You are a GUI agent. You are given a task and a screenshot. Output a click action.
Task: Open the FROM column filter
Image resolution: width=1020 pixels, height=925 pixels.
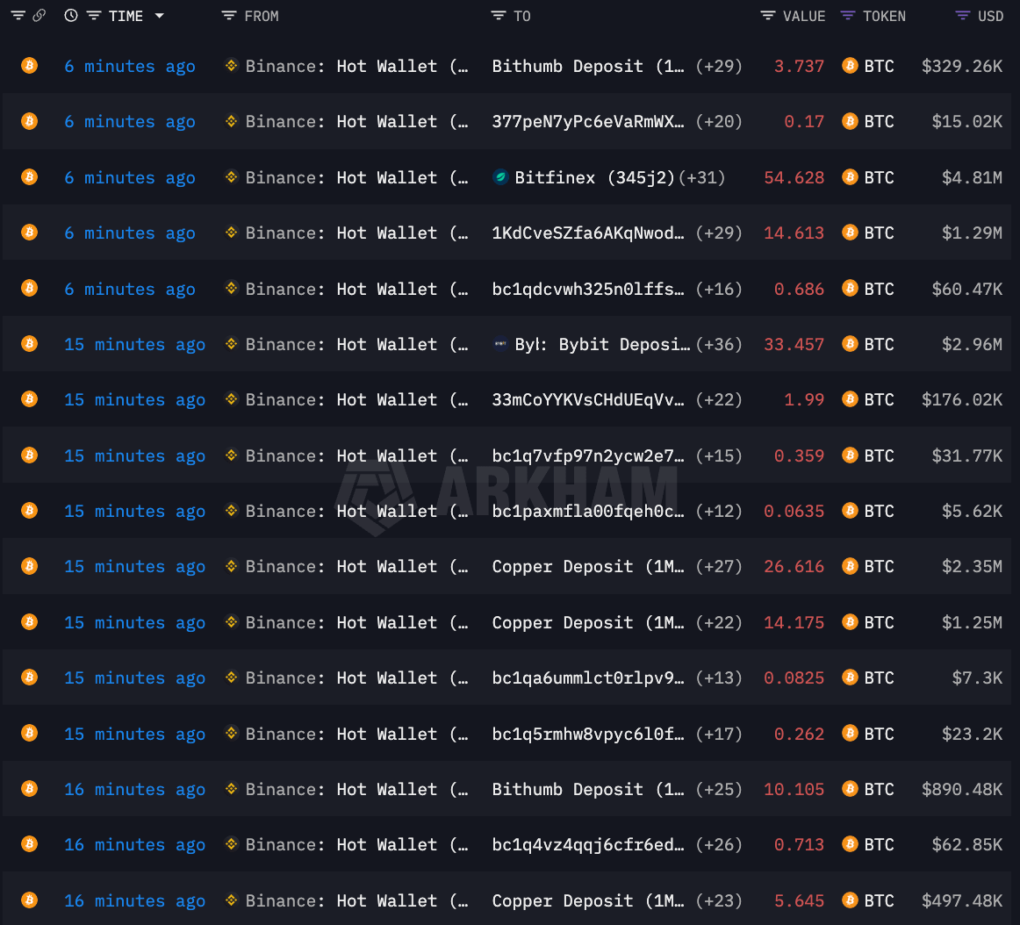229,16
